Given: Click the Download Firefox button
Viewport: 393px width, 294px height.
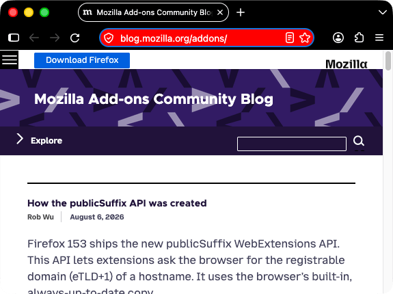Looking at the screenshot, I should coord(82,60).
